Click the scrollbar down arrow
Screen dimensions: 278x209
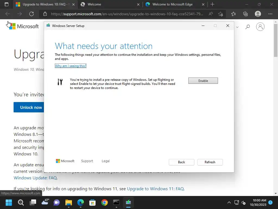click(276, 193)
